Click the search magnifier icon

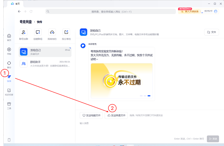(x=48, y=11)
